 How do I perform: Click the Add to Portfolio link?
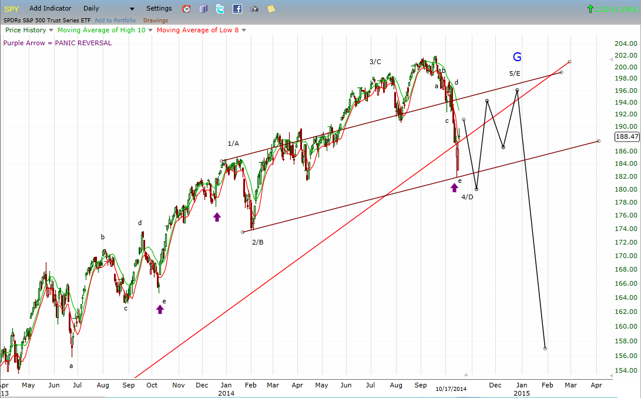(x=115, y=21)
